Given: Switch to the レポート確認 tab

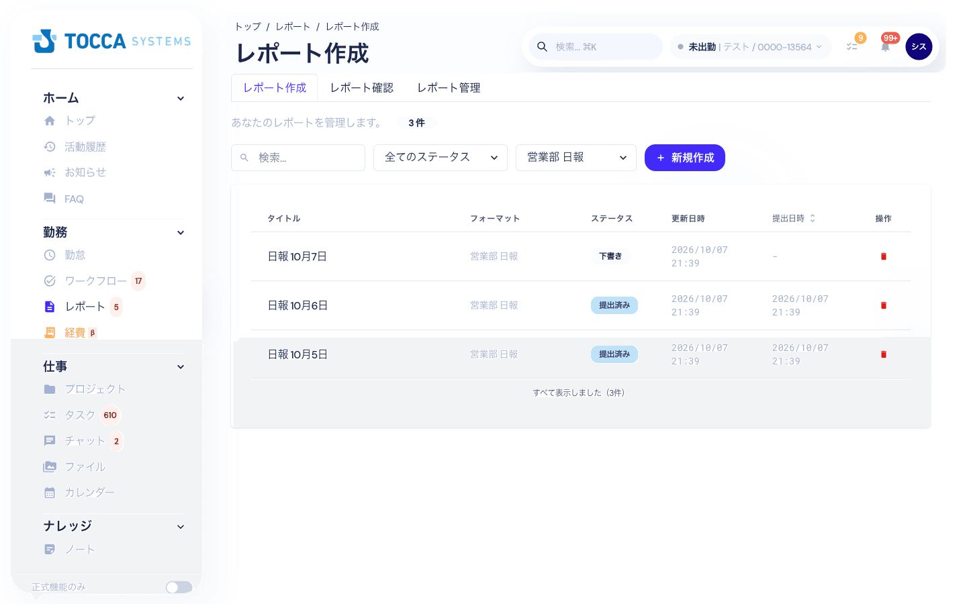Looking at the screenshot, I should coord(362,88).
